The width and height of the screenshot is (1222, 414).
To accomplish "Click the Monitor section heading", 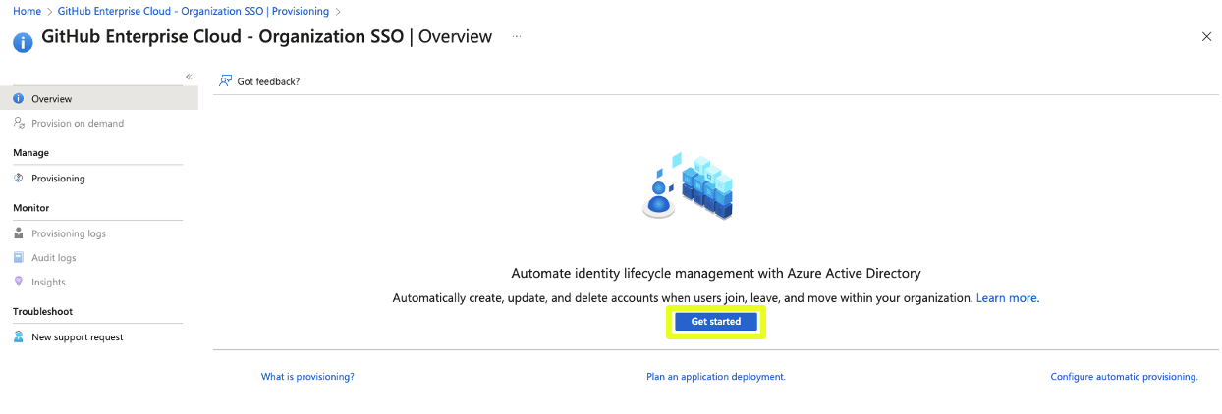I will click(30, 208).
